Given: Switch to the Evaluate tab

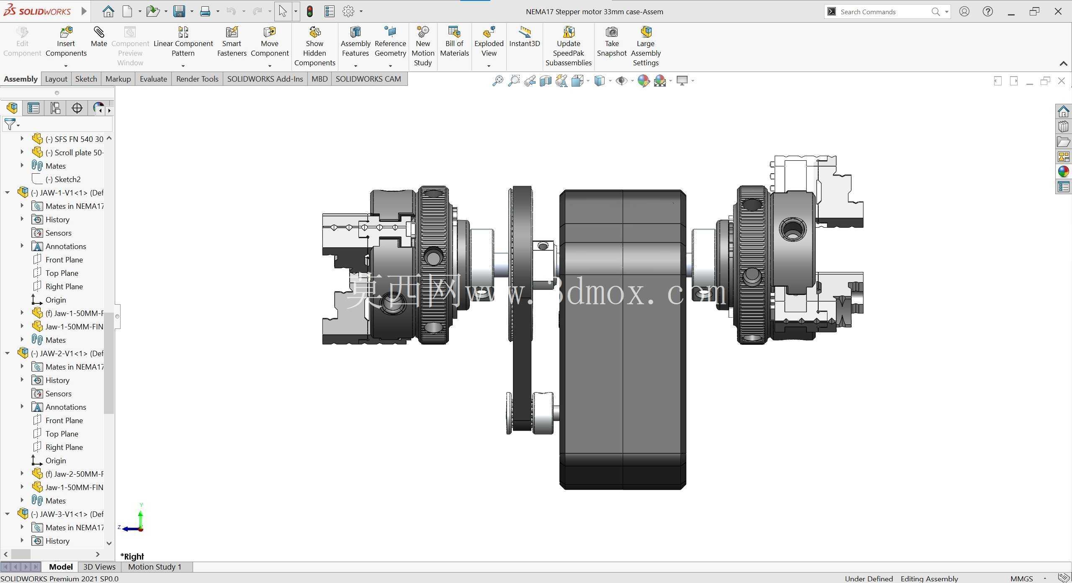Looking at the screenshot, I should [x=153, y=79].
